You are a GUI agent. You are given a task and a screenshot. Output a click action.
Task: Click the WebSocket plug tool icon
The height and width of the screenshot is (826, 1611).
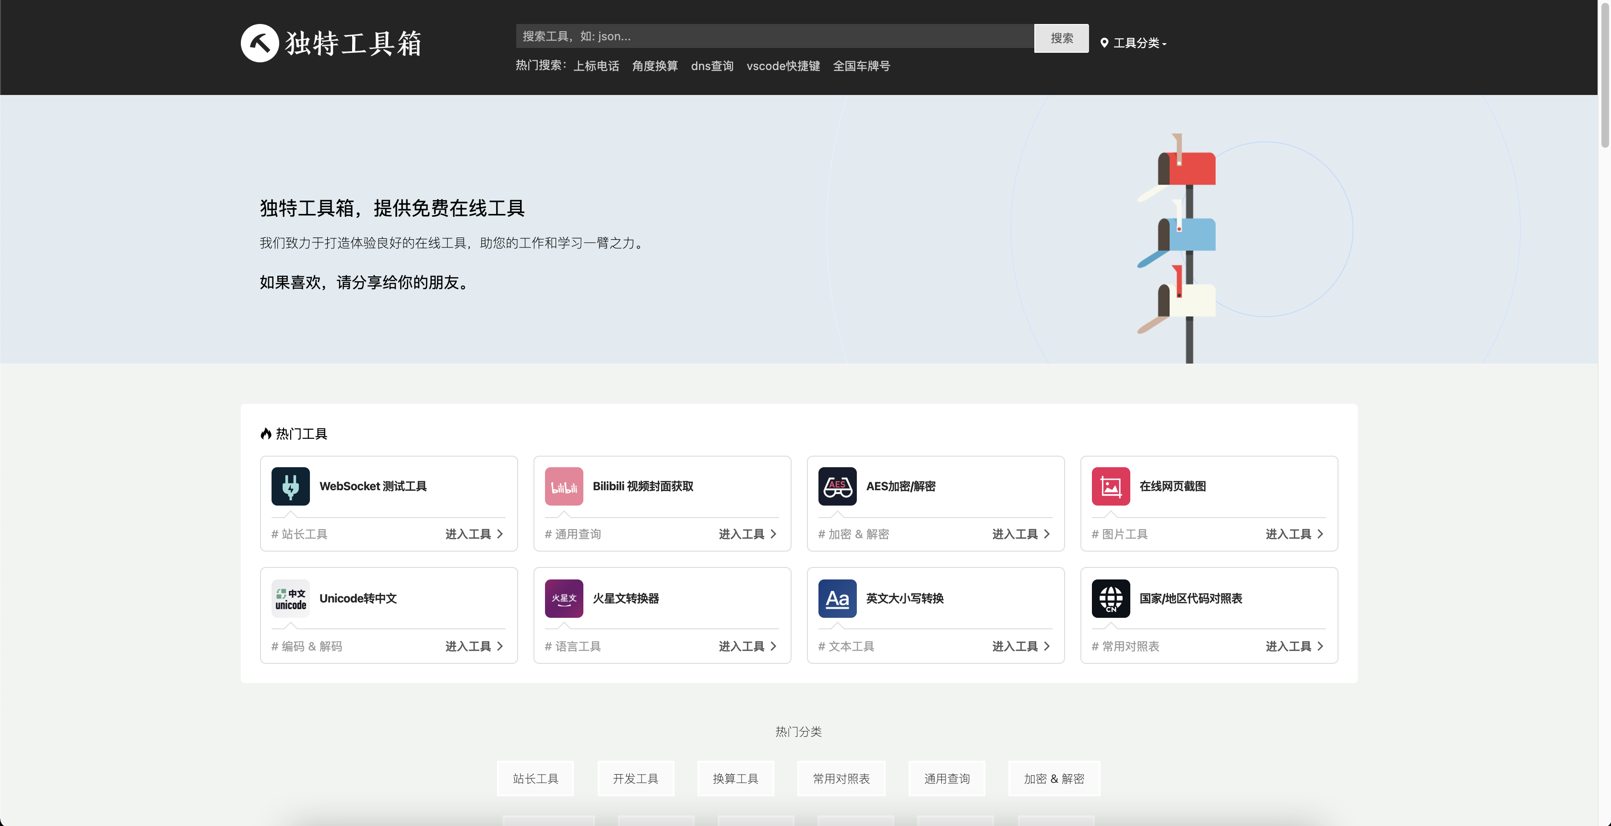[290, 486]
